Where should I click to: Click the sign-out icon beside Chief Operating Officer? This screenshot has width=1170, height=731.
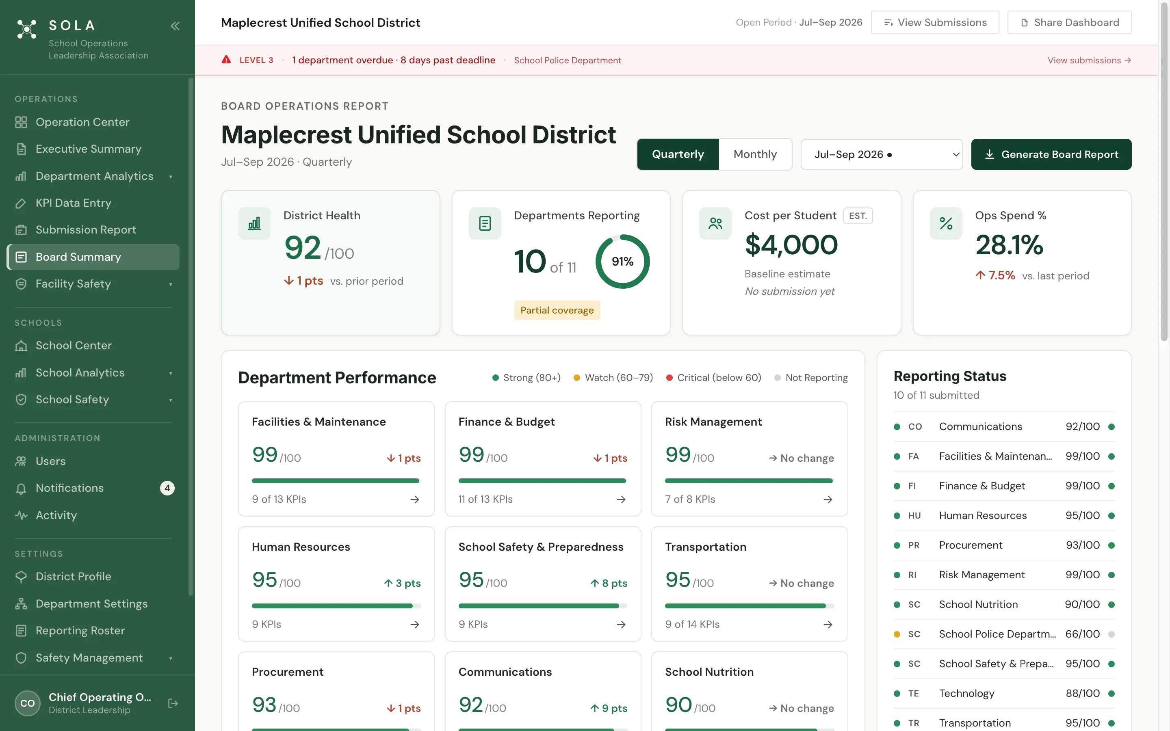click(x=173, y=703)
